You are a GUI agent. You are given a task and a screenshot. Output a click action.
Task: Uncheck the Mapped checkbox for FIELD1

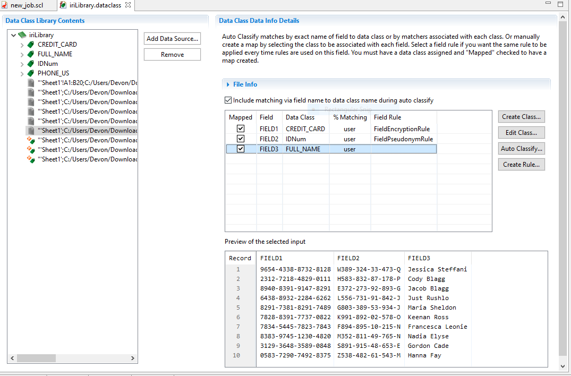240,129
